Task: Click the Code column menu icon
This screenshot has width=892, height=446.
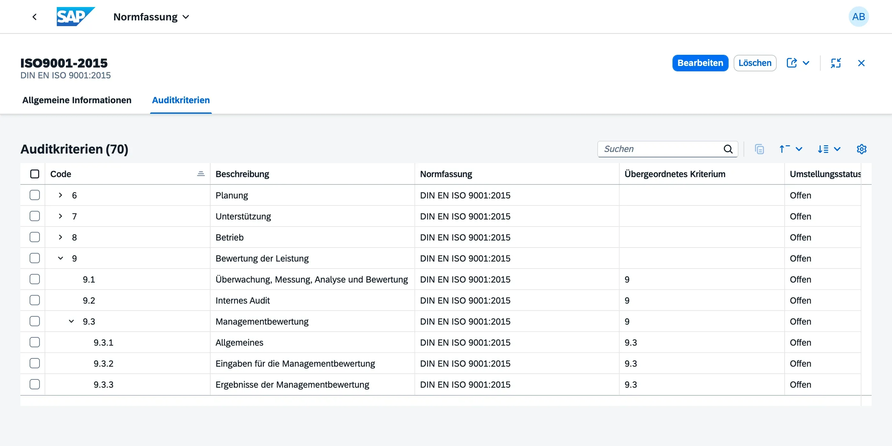Action: [200, 174]
